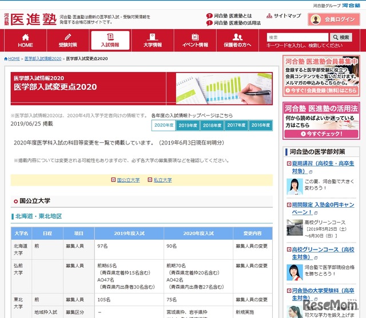Viewport: 366px width, 318px height.
Task: Jump to 国公立大学 section anchor
Action: [x=128, y=180]
